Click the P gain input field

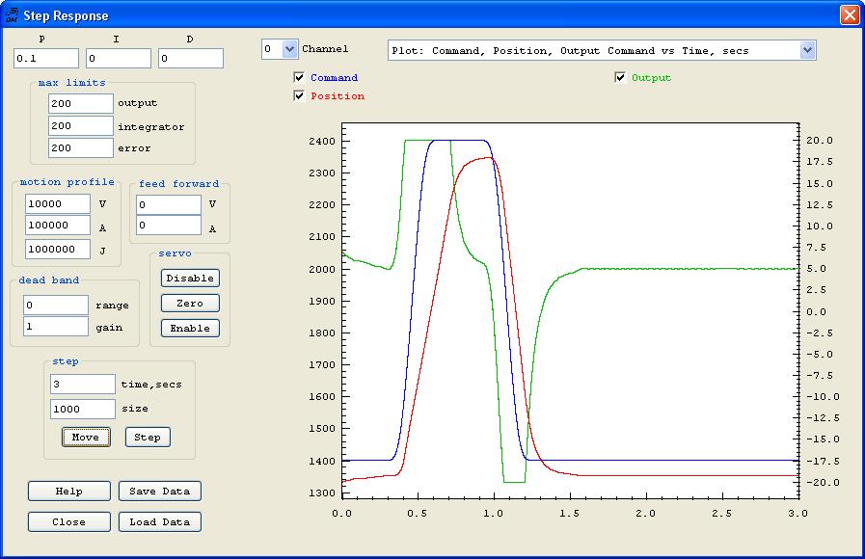point(45,59)
